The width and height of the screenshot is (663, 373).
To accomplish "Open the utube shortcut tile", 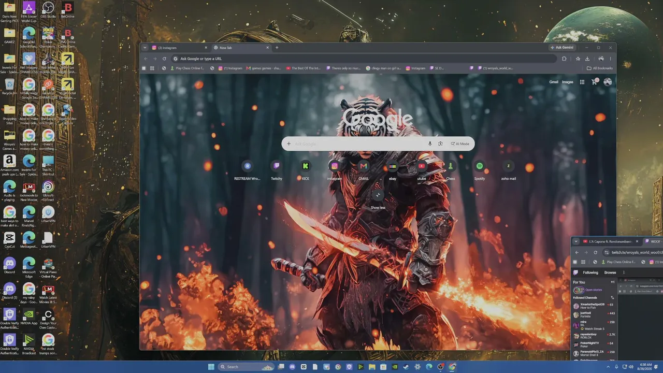I will [x=422, y=170].
